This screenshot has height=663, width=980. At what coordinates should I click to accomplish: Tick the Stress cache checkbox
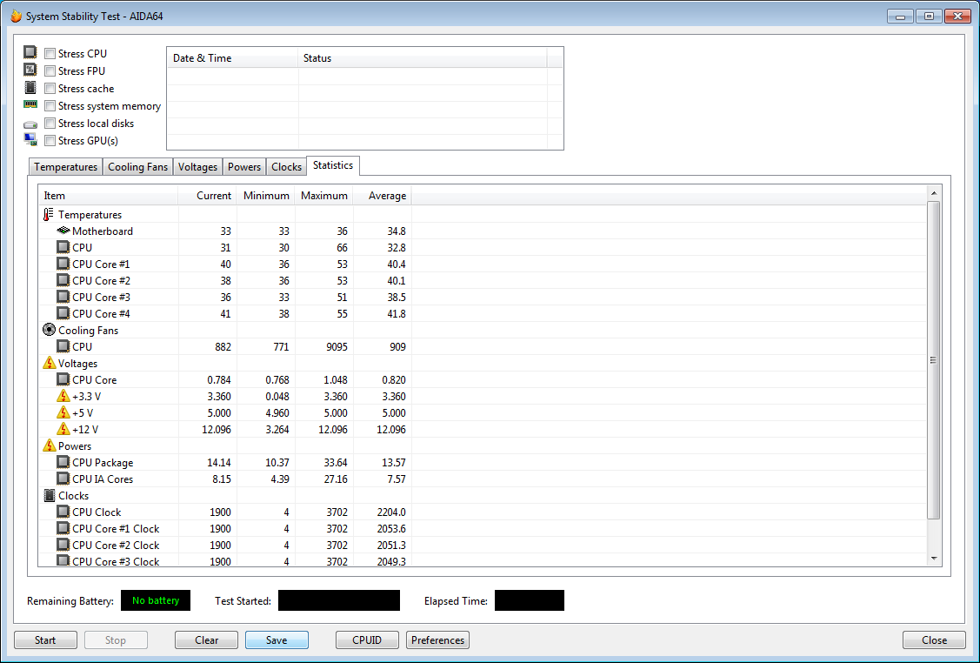click(x=50, y=89)
